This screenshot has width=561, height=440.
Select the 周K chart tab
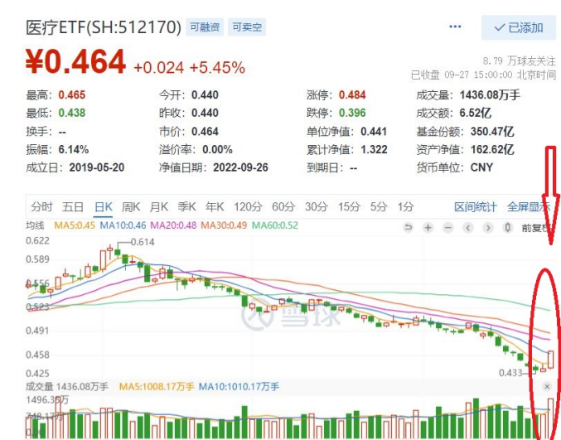[131, 207]
